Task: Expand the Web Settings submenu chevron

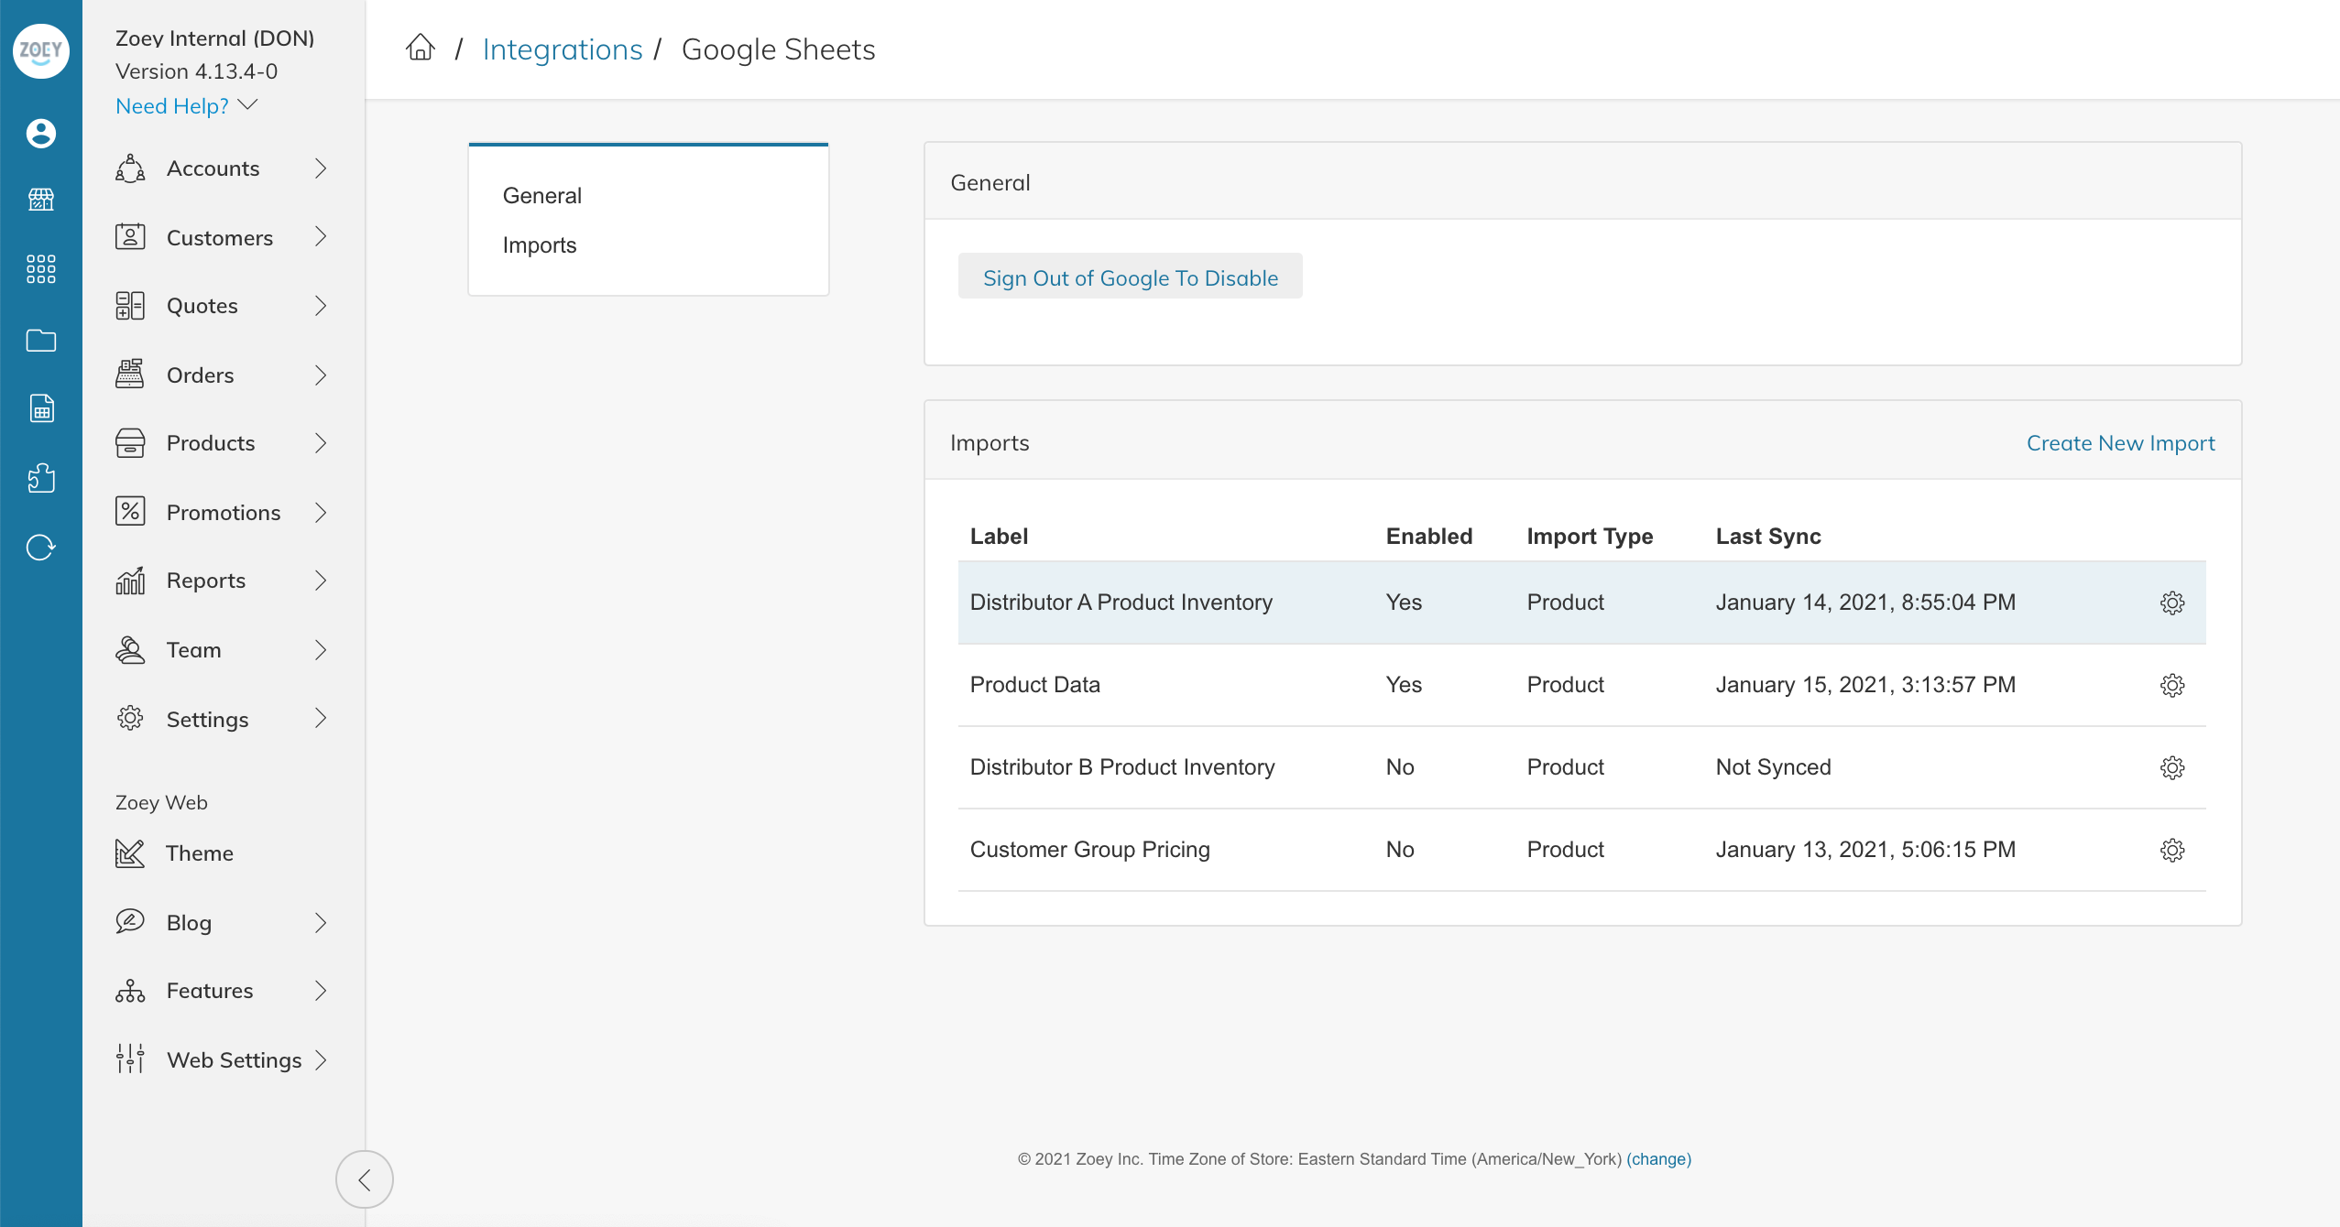Action: 321,1059
